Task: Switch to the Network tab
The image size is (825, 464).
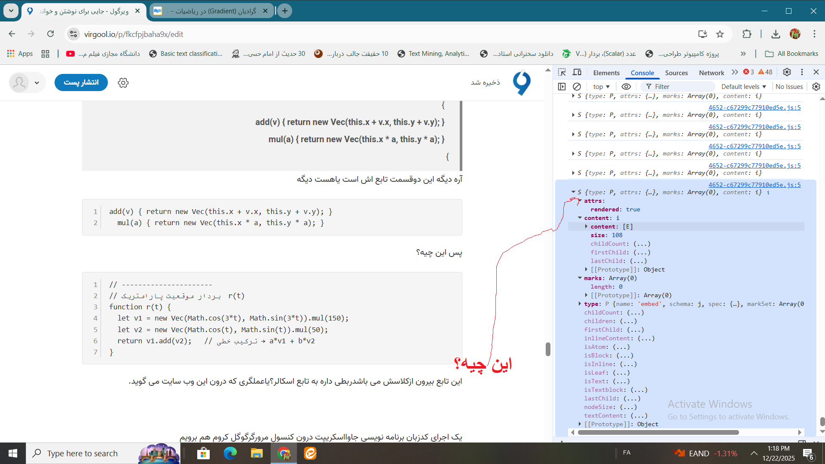Action: [711, 73]
